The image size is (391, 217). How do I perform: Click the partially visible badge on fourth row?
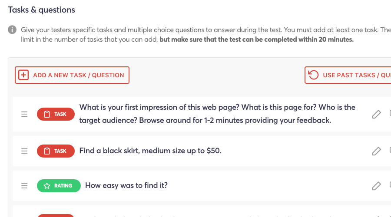(56, 215)
